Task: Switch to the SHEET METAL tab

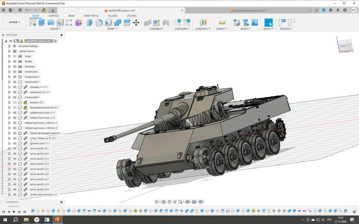Action: 92,16
